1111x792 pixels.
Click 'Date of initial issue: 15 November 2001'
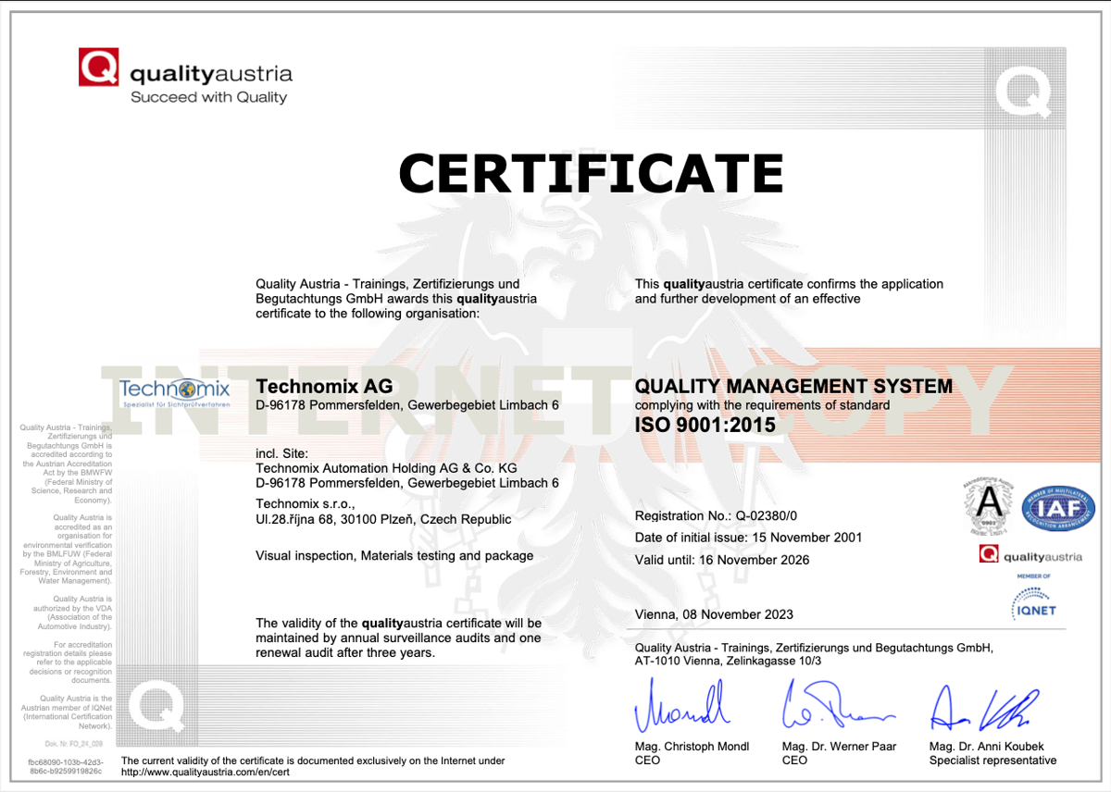point(748,538)
